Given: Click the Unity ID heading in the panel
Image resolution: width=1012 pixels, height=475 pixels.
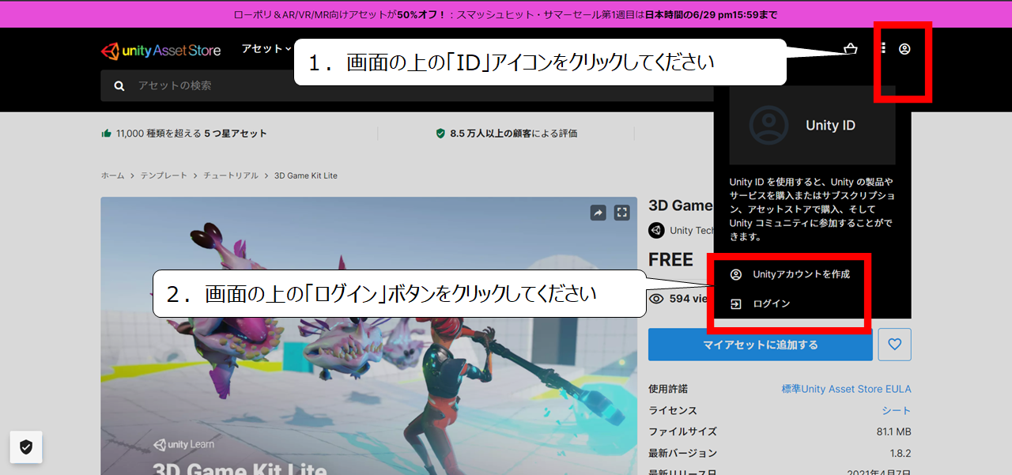Looking at the screenshot, I should tap(830, 125).
